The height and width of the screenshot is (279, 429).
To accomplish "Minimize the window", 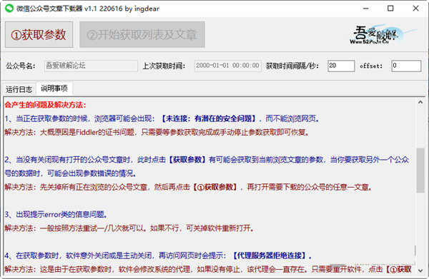I will point(366,9).
